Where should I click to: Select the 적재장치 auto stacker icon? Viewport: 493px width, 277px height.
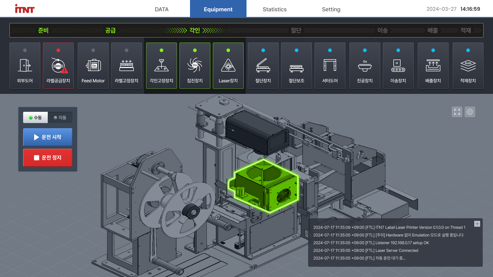pyautogui.click(x=468, y=66)
